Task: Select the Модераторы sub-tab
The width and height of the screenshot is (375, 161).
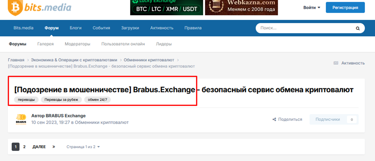Action: 78,44
